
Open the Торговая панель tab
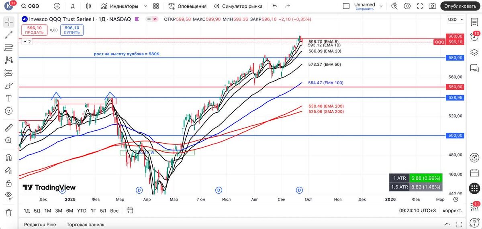coord(86,225)
